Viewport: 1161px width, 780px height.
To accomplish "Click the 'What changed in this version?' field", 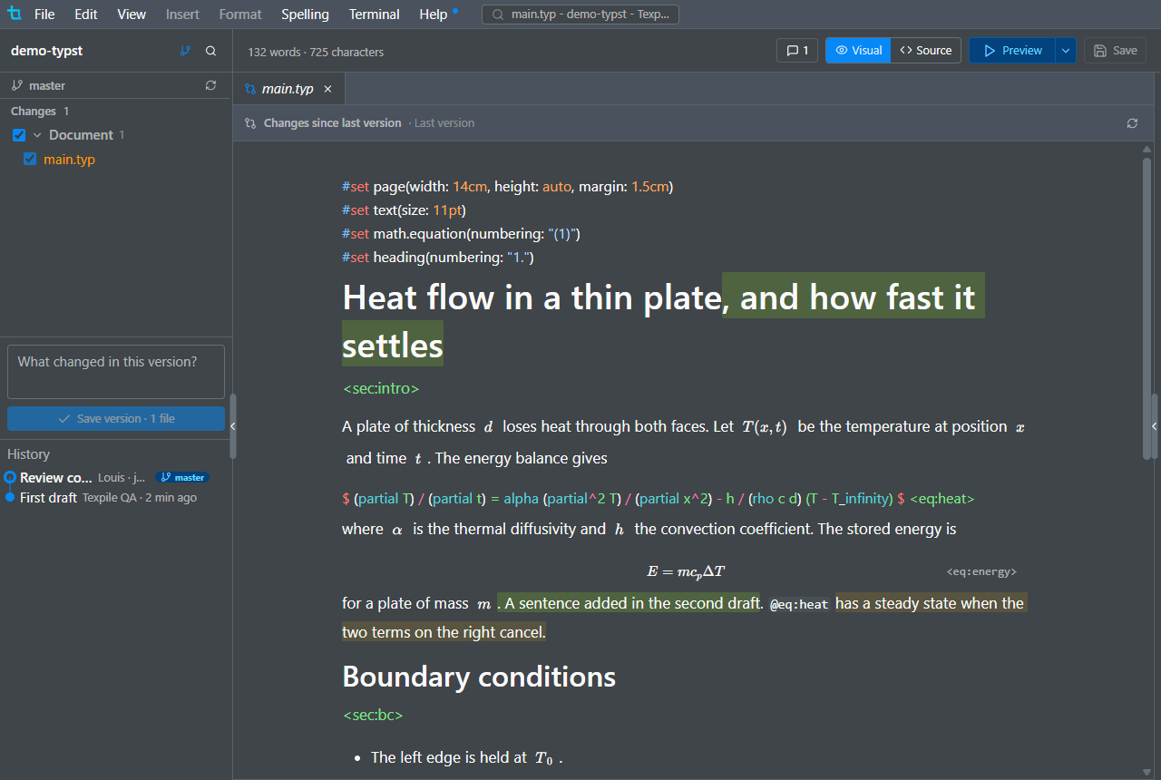I will (116, 371).
